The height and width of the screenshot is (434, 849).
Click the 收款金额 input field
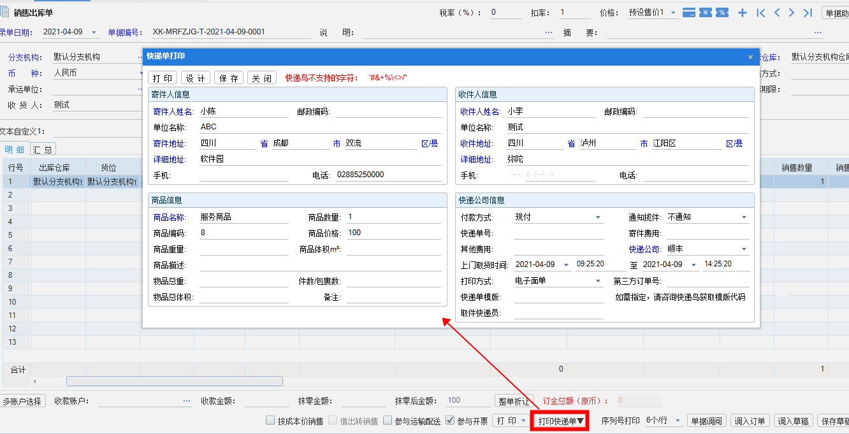pos(267,401)
